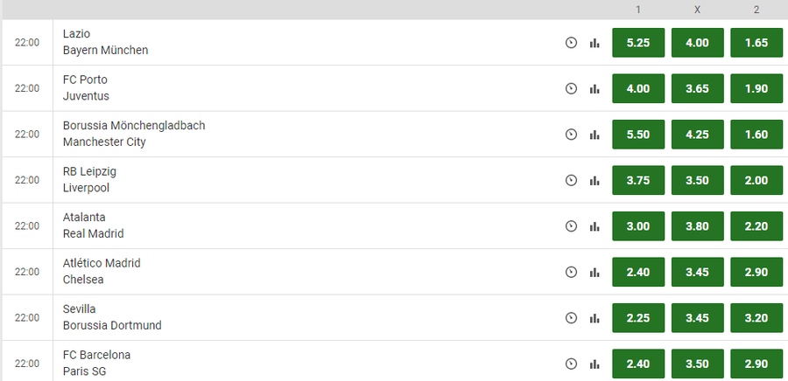Pick the draw at 3.65 for Porto–Juventus
Screen dimensions: 788x381
point(697,89)
